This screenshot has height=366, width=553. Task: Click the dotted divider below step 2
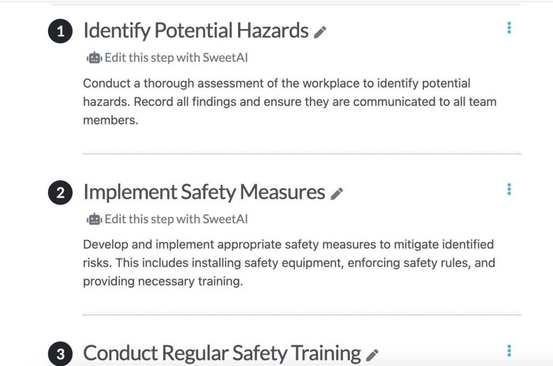click(302, 315)
